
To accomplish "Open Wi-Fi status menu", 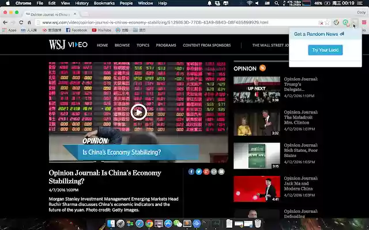I will pyautogui.click(x=249, y=3).
